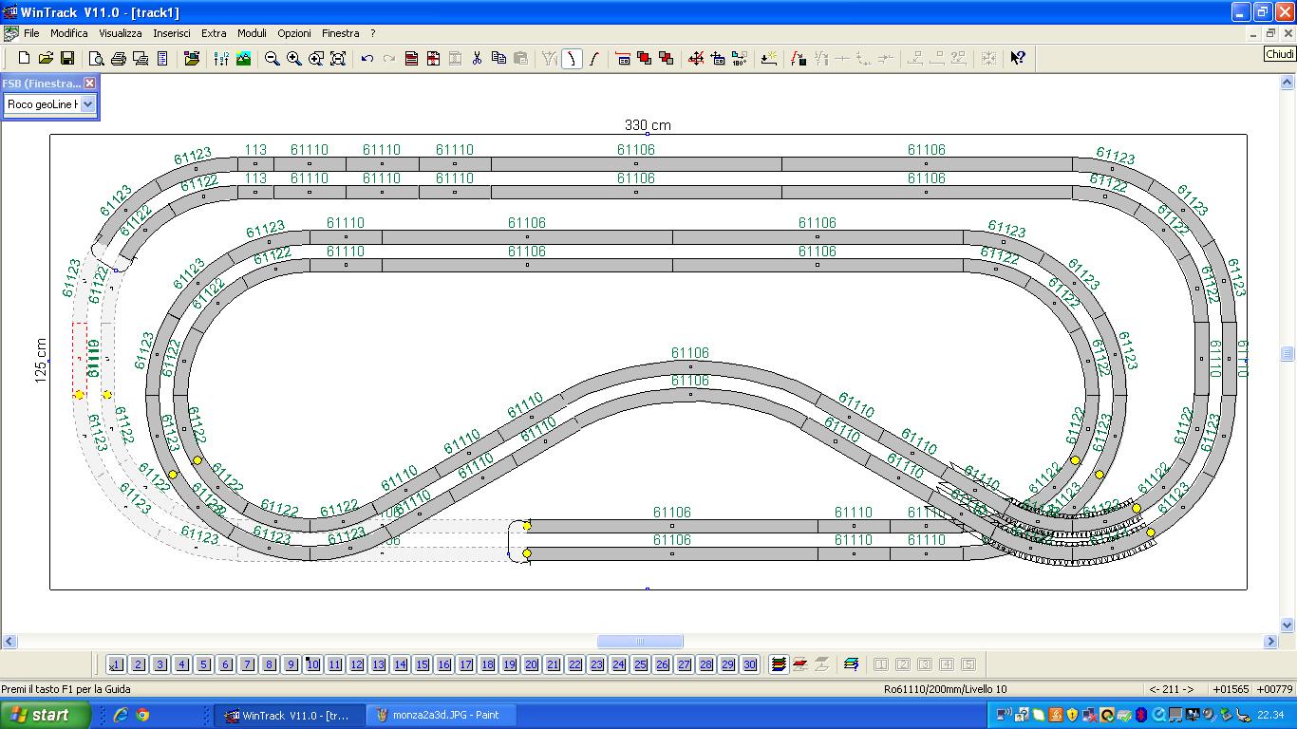
Task: Click the rotate 180° icon
Action: click(x=740, y=59)
